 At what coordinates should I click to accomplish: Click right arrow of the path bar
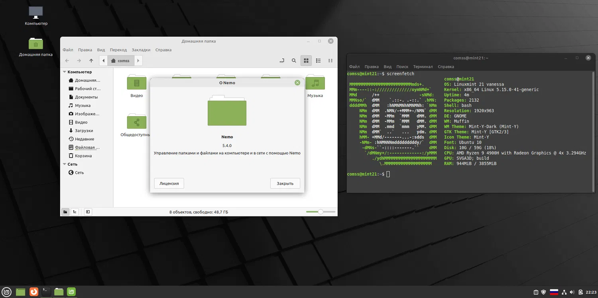pos(138,61)
